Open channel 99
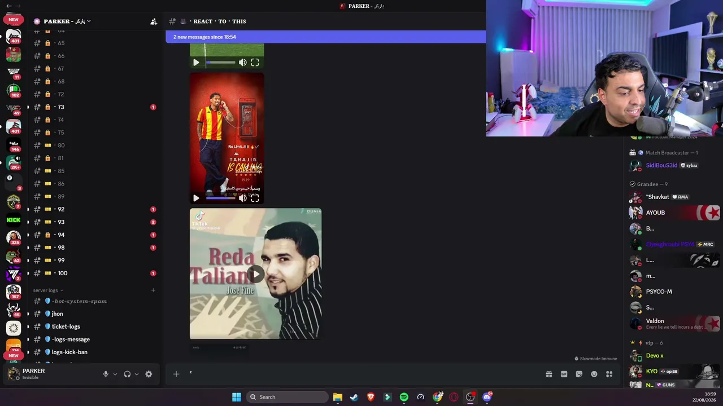723x406 pixels. 94,261
